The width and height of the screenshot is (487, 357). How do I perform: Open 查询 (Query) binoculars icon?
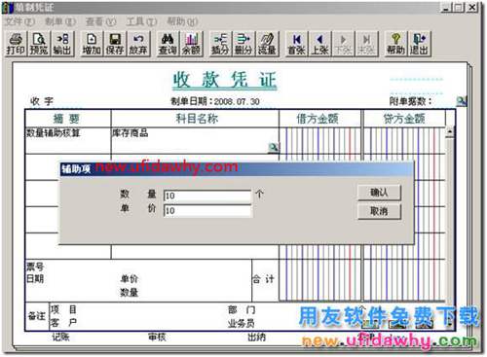[x=168, y=44]
